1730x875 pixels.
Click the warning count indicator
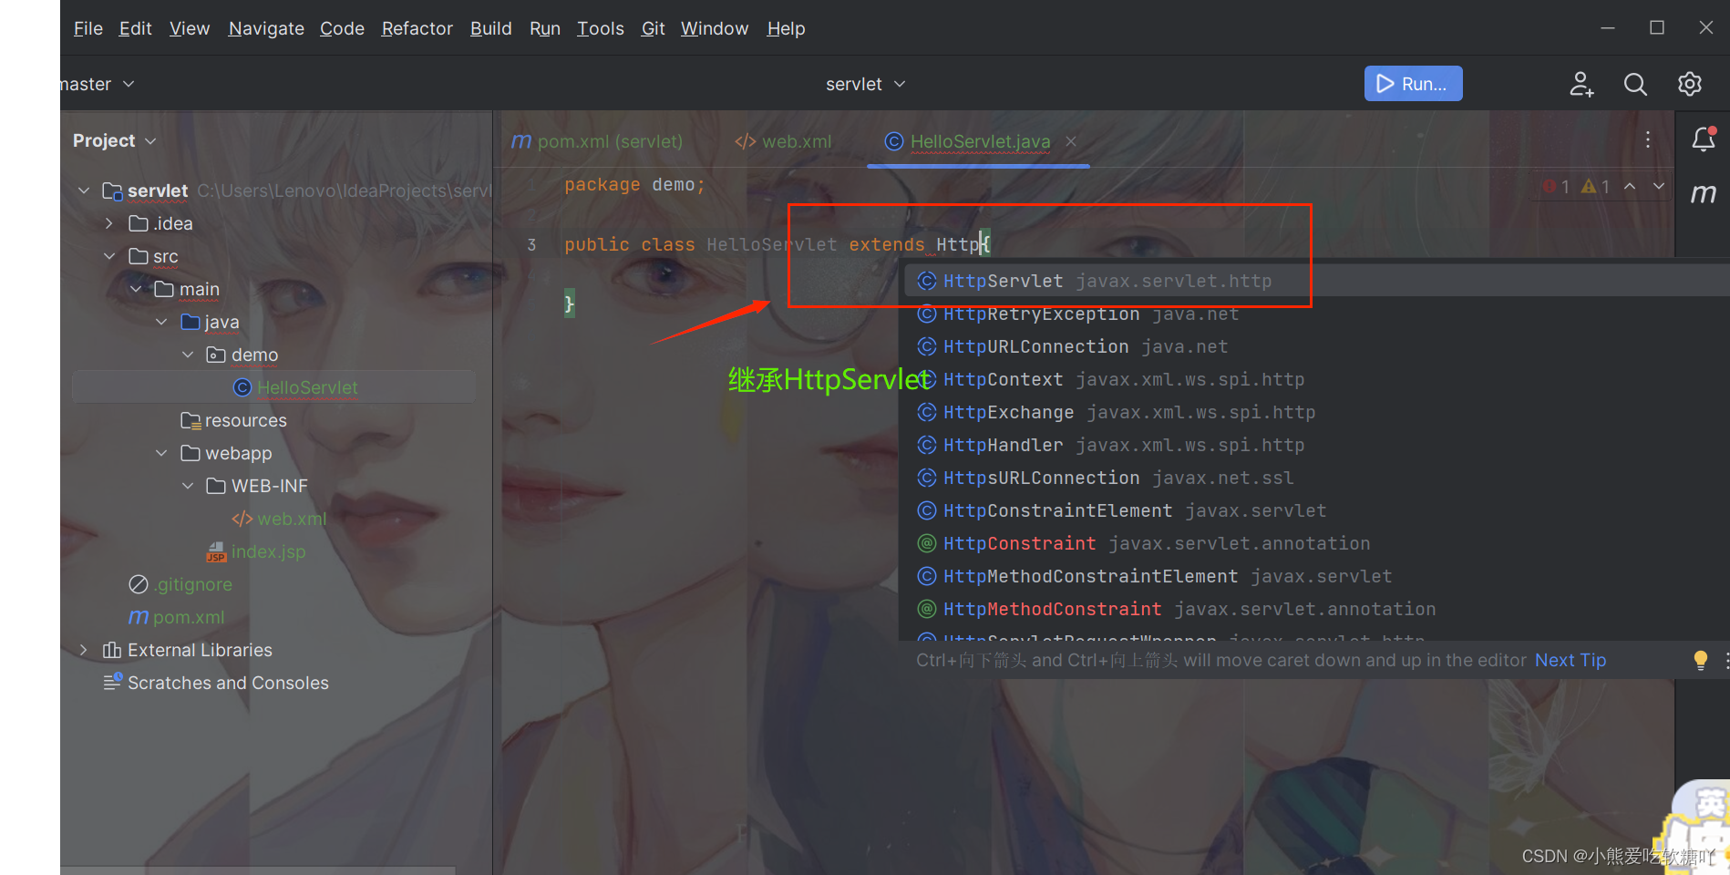tap(1596, 186)
